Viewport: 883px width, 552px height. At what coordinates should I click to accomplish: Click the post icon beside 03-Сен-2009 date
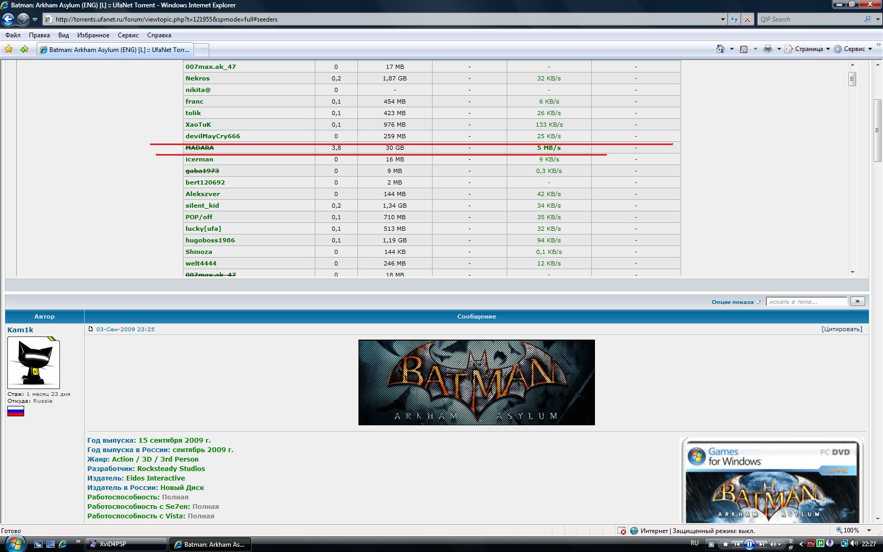coord(90,329)
